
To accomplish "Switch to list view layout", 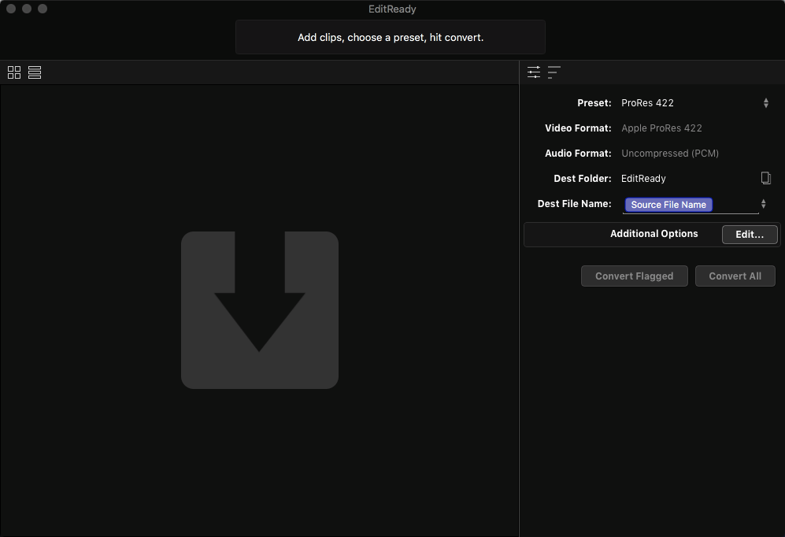I will point(35,72).
